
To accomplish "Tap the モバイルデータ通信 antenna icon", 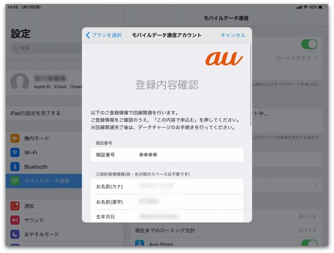I will [x=15, y=181].
